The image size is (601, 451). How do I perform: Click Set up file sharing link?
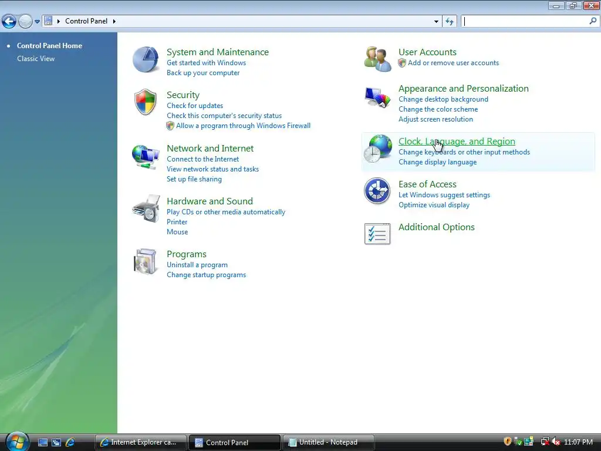[x=194, y=179]
